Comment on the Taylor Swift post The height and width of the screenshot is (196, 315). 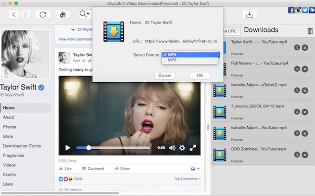click(x=93, y=169)
